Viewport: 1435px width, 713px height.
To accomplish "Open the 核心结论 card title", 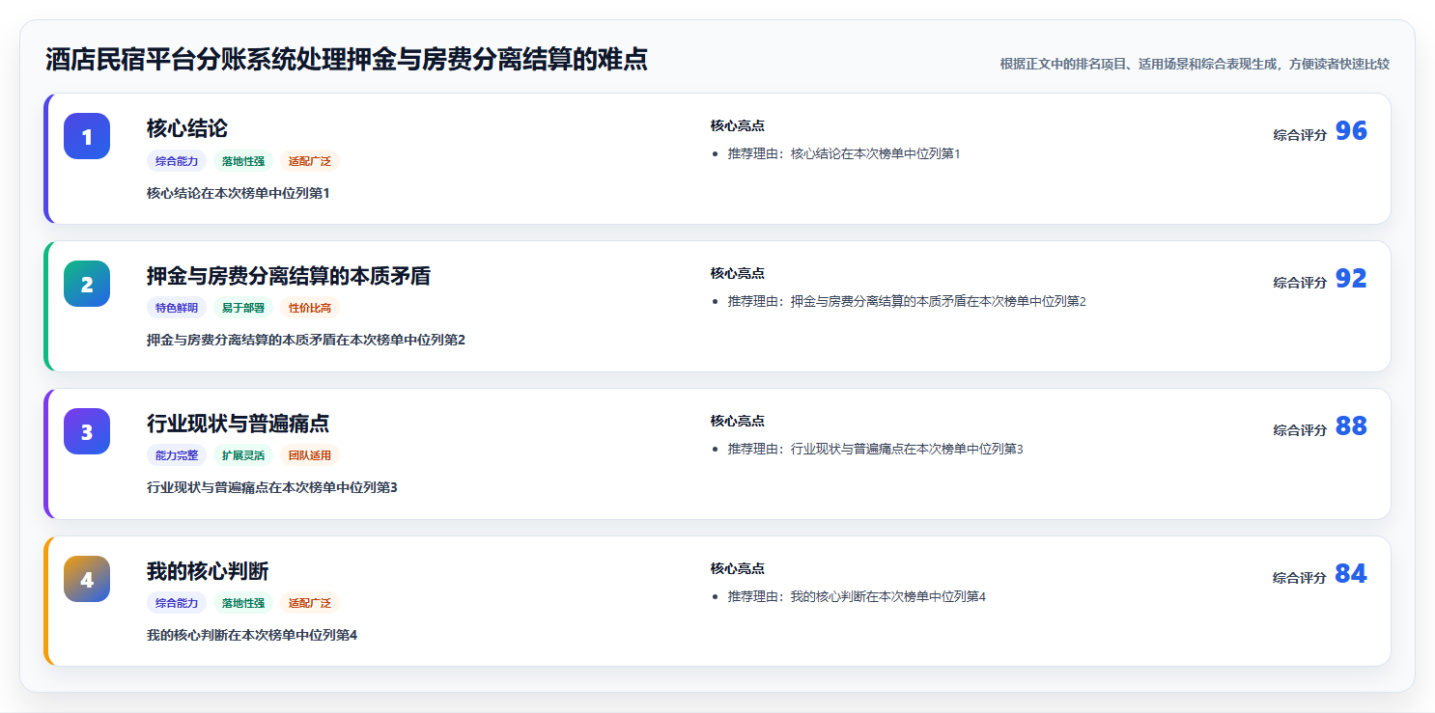I will pyautogui.click(x=187, y=128).
